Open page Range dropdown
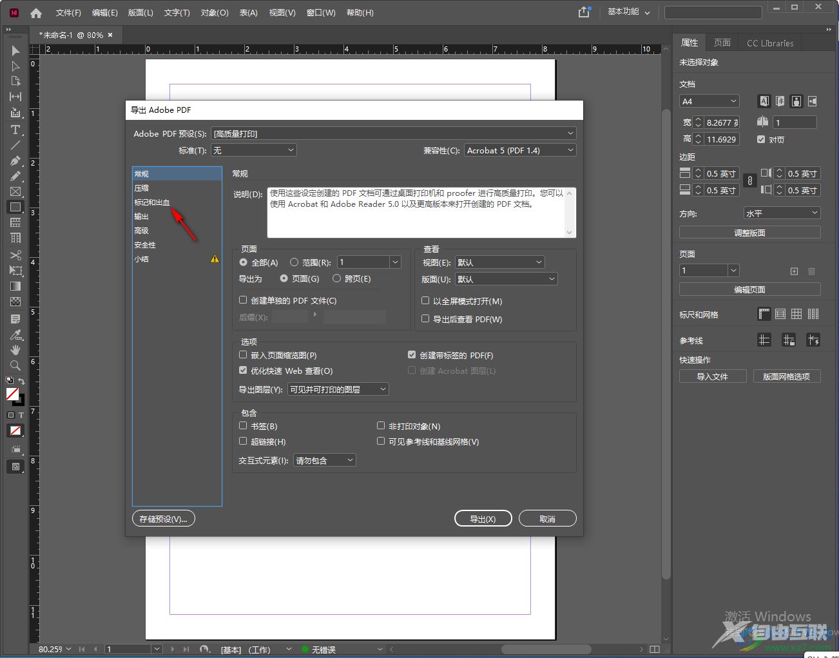The width and height of the screenshot is (839, 658). tap(395, 262)
